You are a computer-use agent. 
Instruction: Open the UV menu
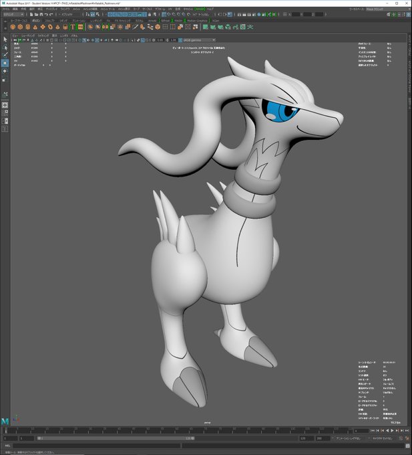point(170,9)
